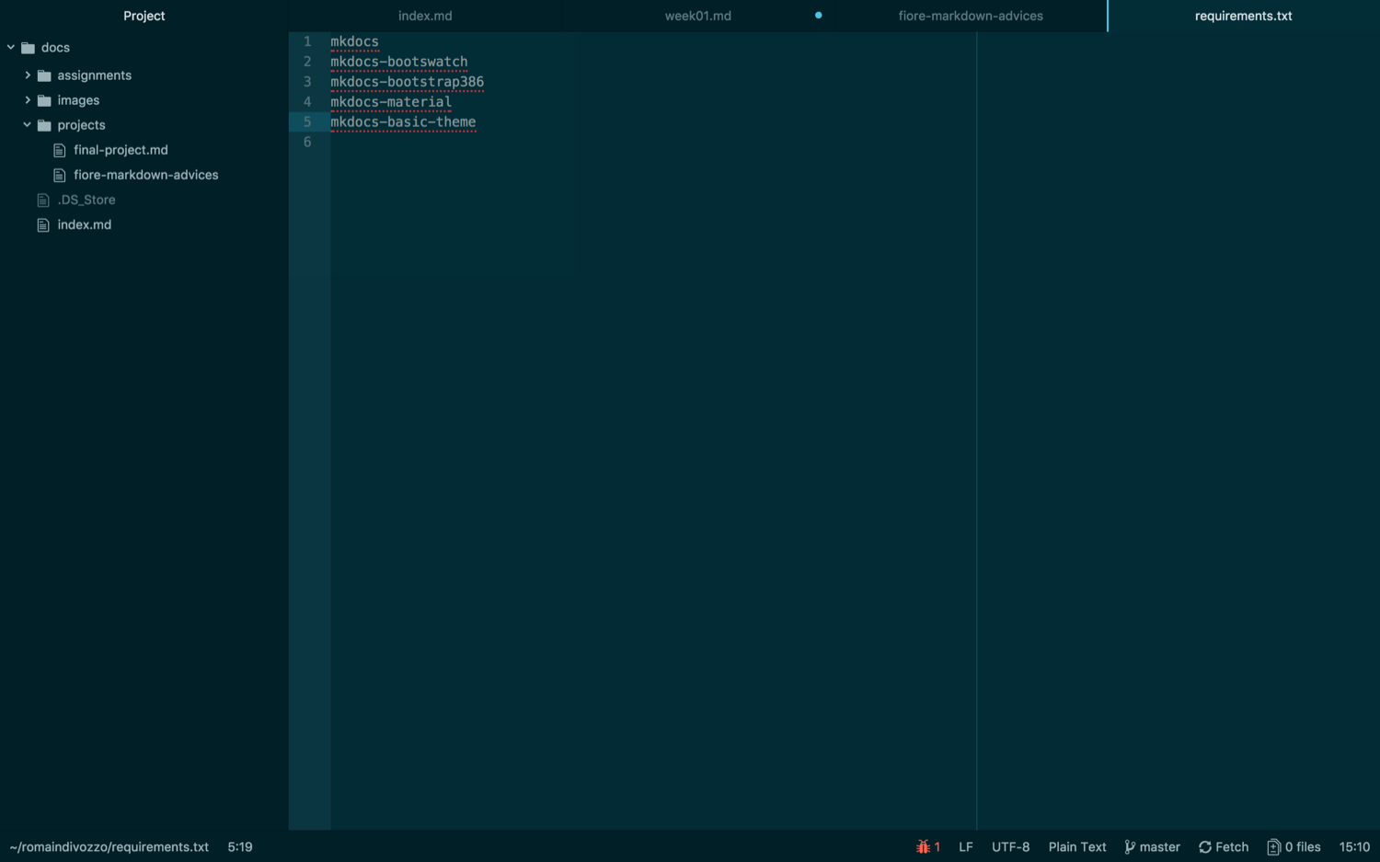Click the changed files icon in status bar
The width and height of the screenshot is (1380, 862).
click(1273, 847)
